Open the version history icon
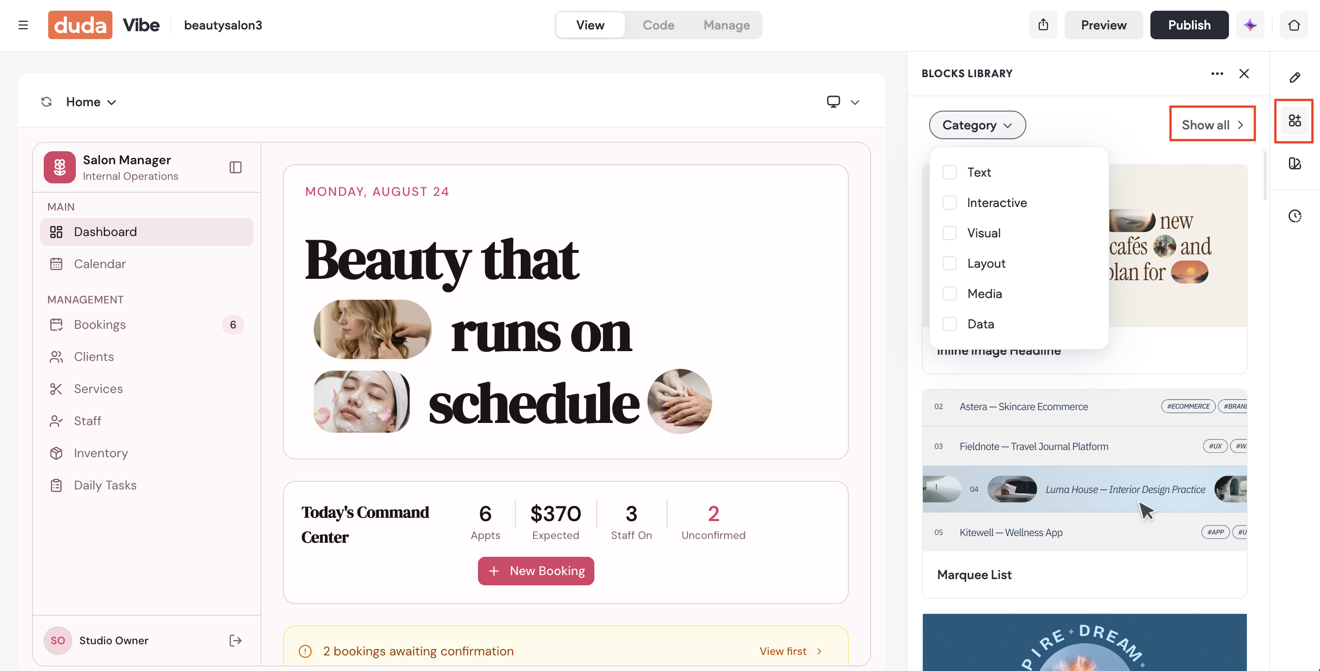 point(1295,216)
